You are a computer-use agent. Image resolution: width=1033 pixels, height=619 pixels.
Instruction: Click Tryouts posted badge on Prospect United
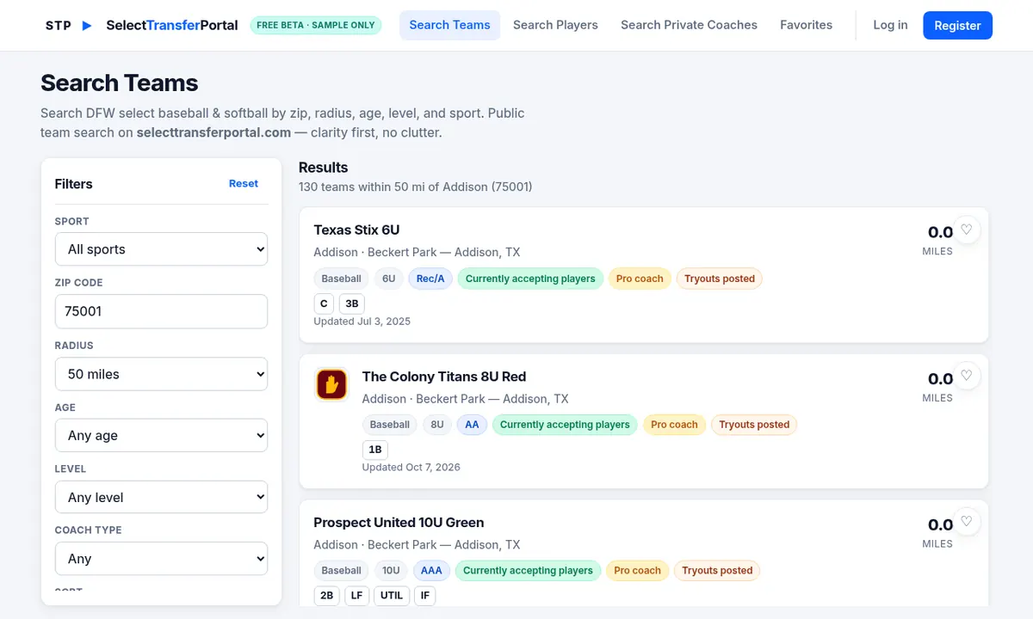pyautogui.click(x=717, y=570)
